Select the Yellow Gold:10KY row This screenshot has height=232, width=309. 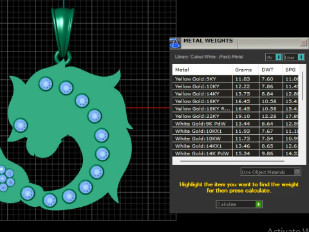(236, 86)
